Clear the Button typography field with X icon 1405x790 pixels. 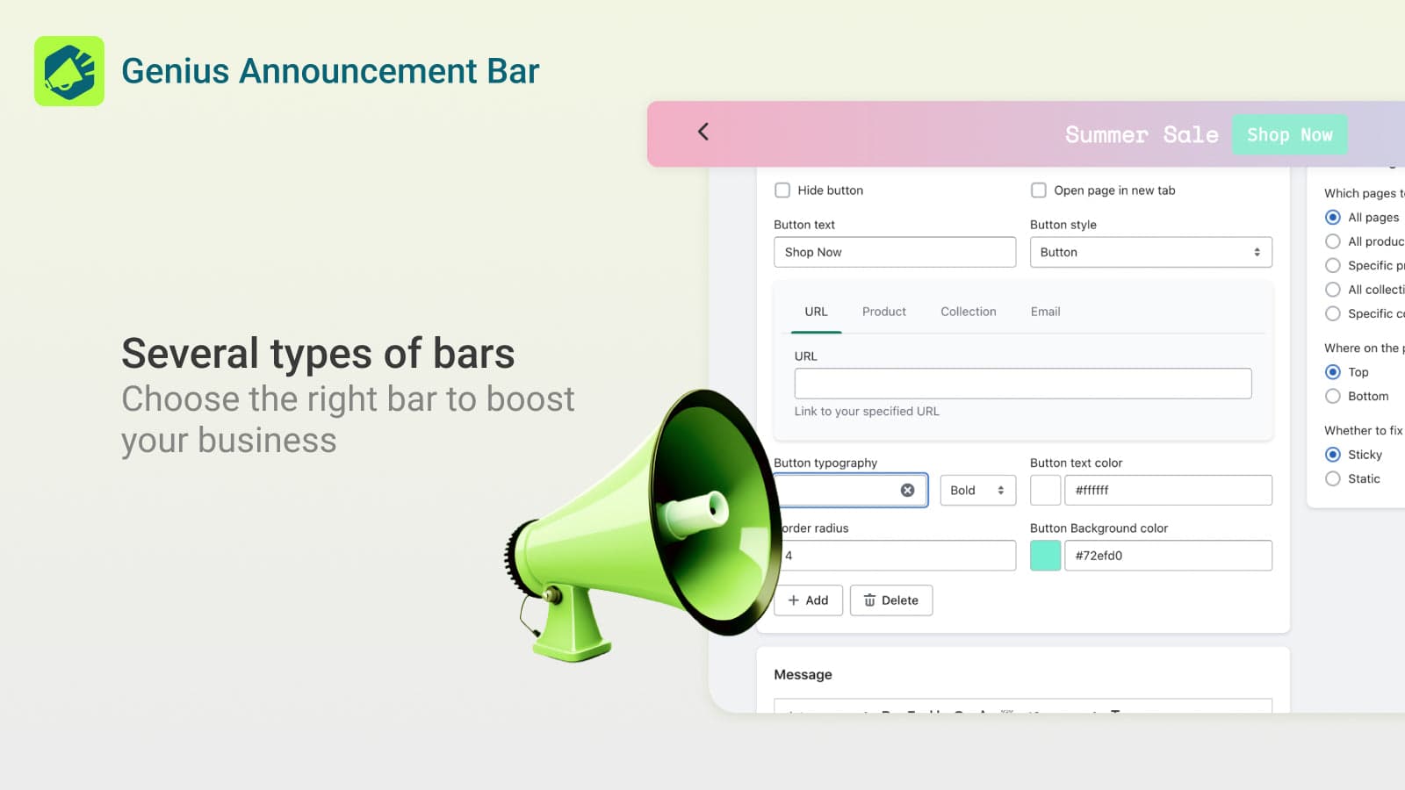907,491
